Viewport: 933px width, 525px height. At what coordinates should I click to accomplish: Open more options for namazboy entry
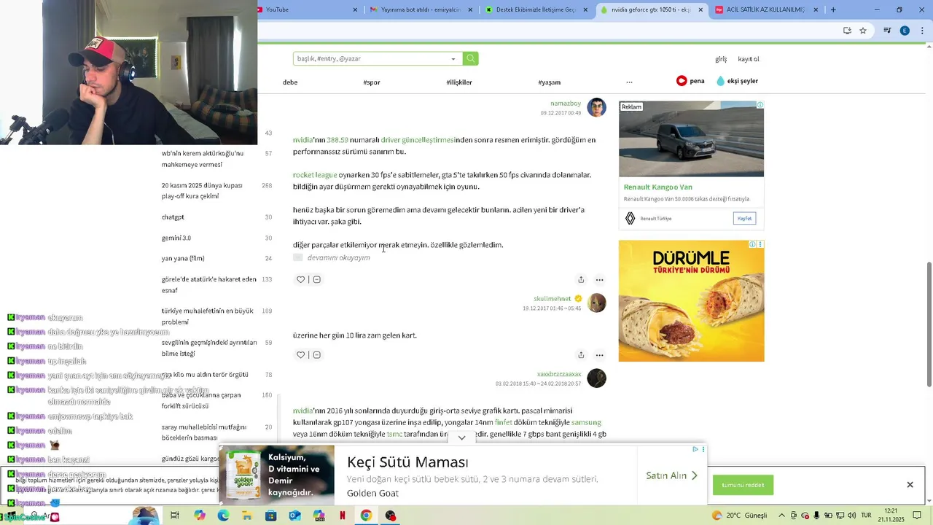[x=599, y=279]
